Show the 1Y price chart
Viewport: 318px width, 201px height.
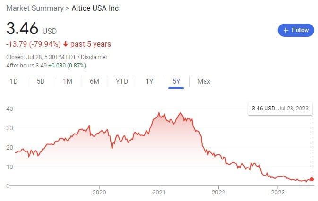click(149, 81)
